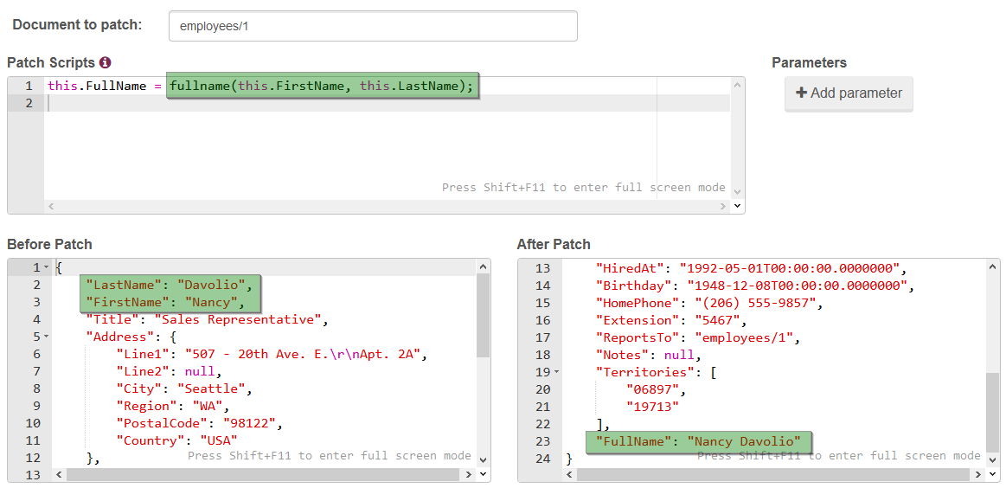Viewport: 1006px width, 488px height.
Task: Click the "HiredAt" line in After Patch
Action: coord(751,267)
